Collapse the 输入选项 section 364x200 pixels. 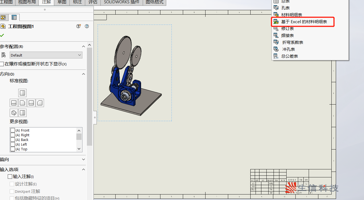pos(84,169)
